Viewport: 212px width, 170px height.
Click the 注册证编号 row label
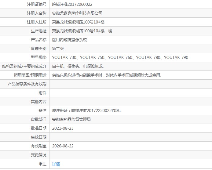[37, 4]
